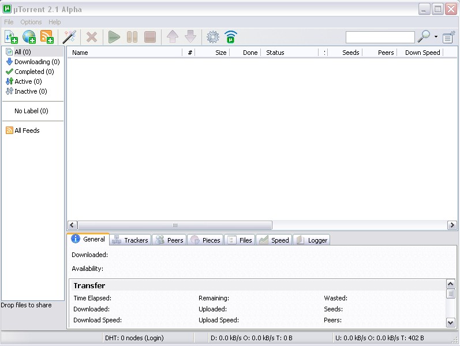Viewport: 460px width, 346px height.
Task: Click into the toolbar search box
Action: click(x=380, y=38)
